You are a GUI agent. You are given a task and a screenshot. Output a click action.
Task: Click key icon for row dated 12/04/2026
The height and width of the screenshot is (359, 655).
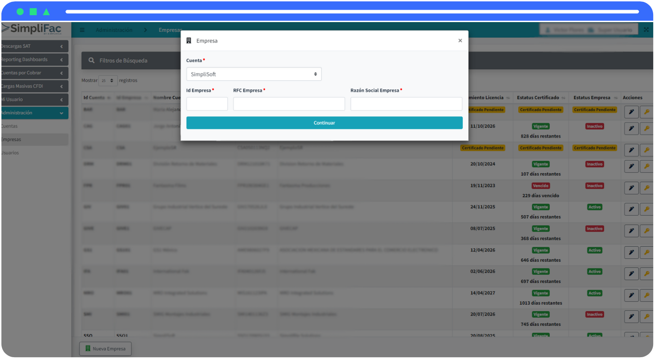[647, 252]
